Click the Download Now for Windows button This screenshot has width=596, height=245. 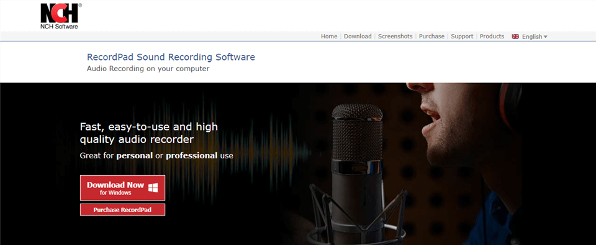point(122,188)
